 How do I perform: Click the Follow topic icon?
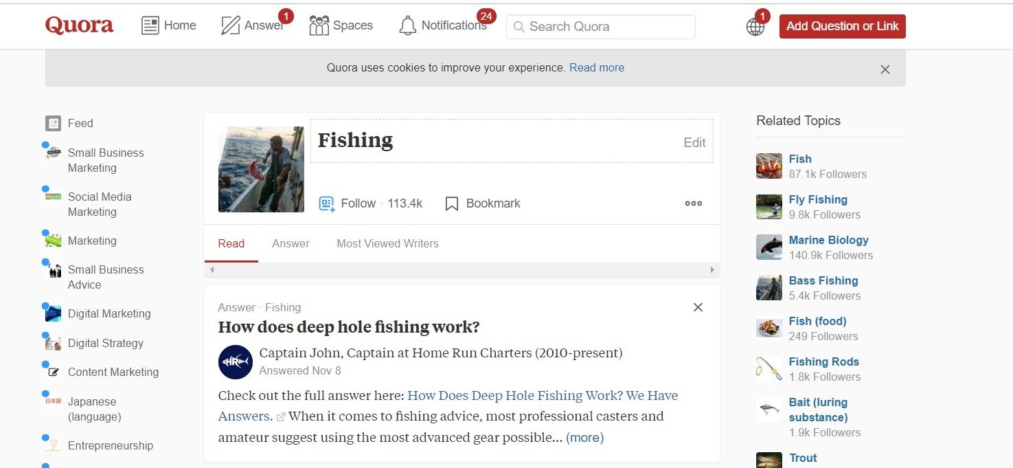[327, 203]
